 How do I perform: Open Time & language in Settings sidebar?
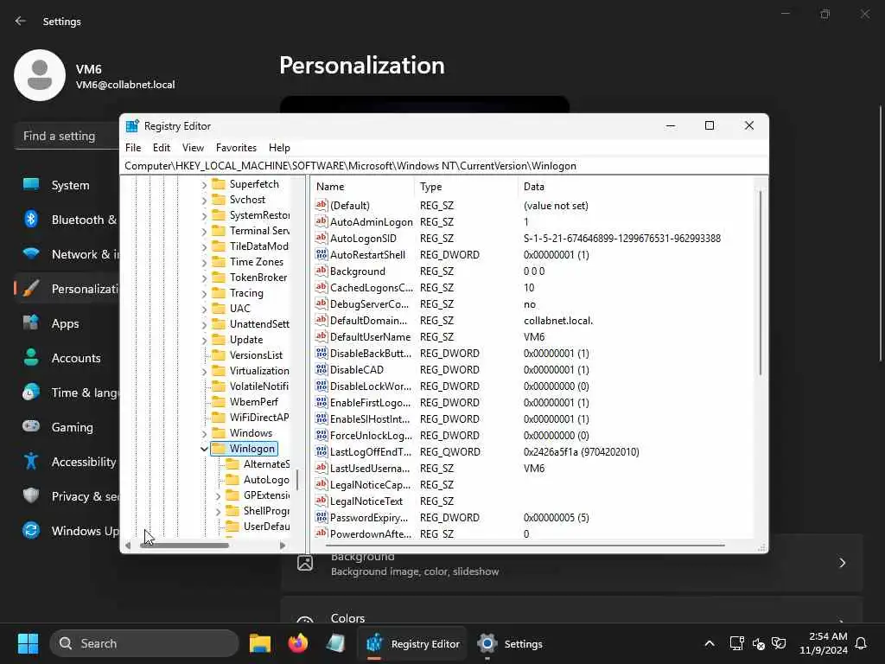(67, 393)
